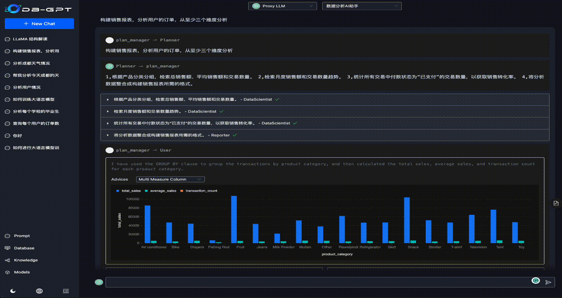Image resolution: width=562 pixels, height=298 pixels.
Task: Toggle total_sales legend swatch
Action: [118, 191]
